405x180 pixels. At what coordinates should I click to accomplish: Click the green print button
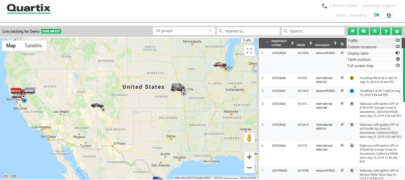(363, 31)
